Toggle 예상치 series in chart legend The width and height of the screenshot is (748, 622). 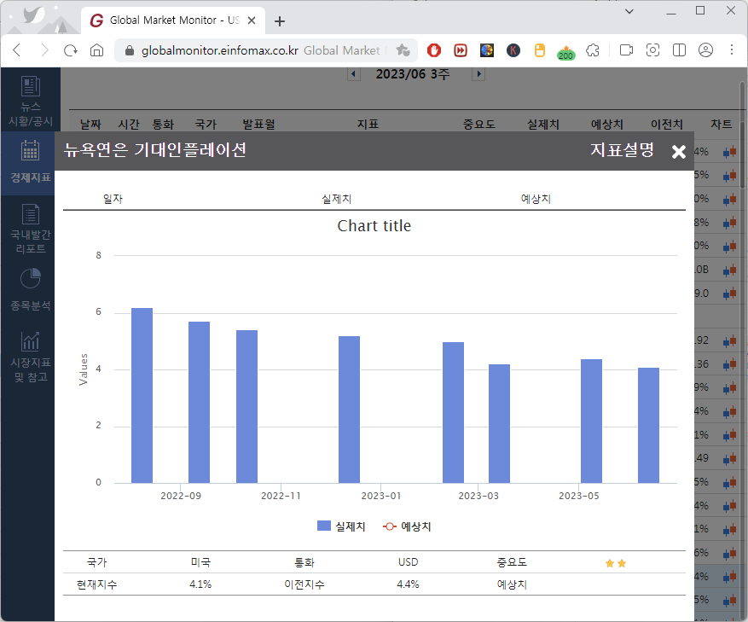point(407,526)
